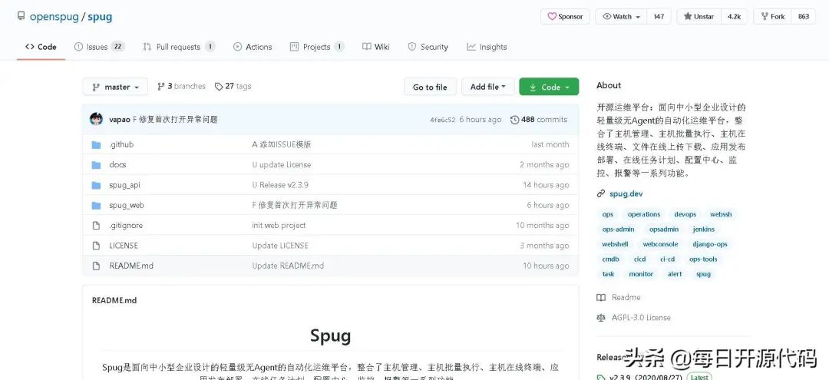Expand the master branch dropdown
The height and width of the screenshot is (380, 829).
tap(115, 87)
